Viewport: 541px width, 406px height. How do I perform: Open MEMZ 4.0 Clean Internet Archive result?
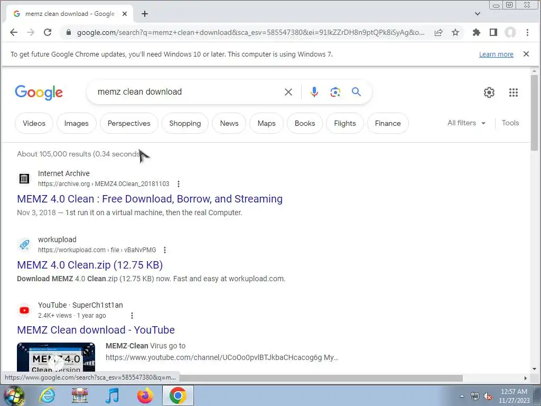(150, 199)
